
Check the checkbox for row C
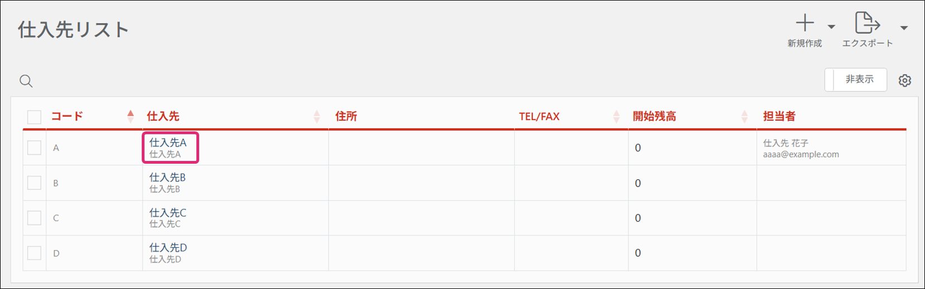35,218
